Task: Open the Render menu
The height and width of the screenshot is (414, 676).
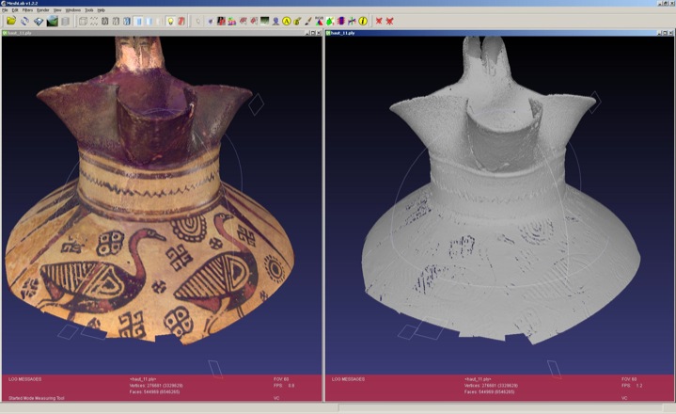Action: click(x=42, y=10)
